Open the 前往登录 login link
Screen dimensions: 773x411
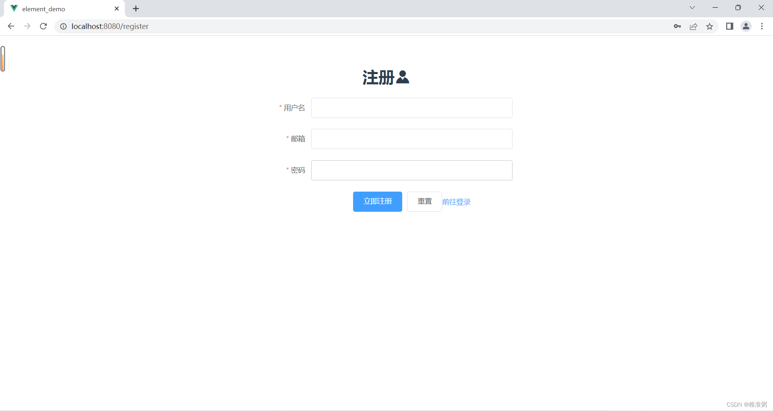456,202
